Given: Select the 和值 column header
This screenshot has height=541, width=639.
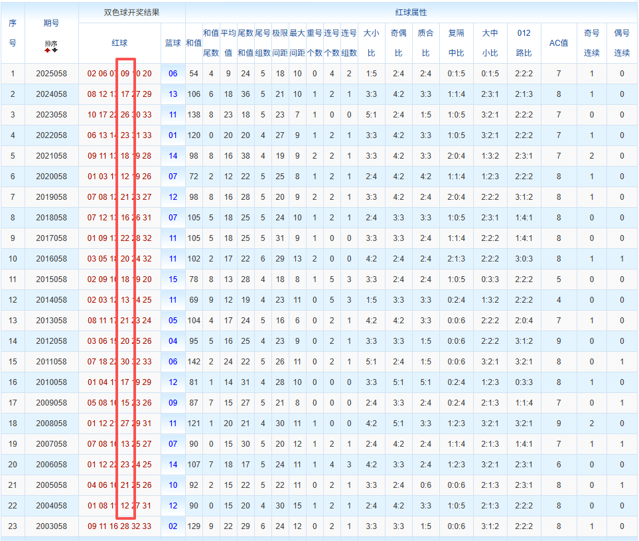Looking at the screenshot, I should [194, 43].
